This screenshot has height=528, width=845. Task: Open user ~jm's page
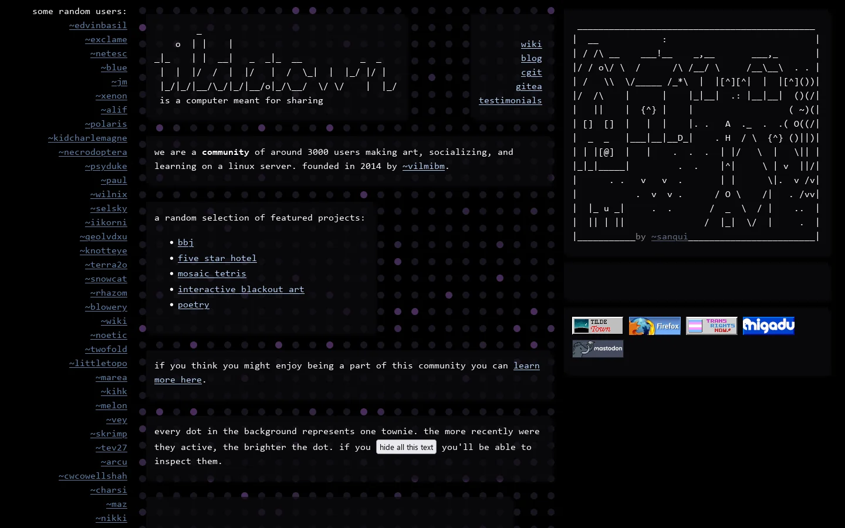[119, 82]
